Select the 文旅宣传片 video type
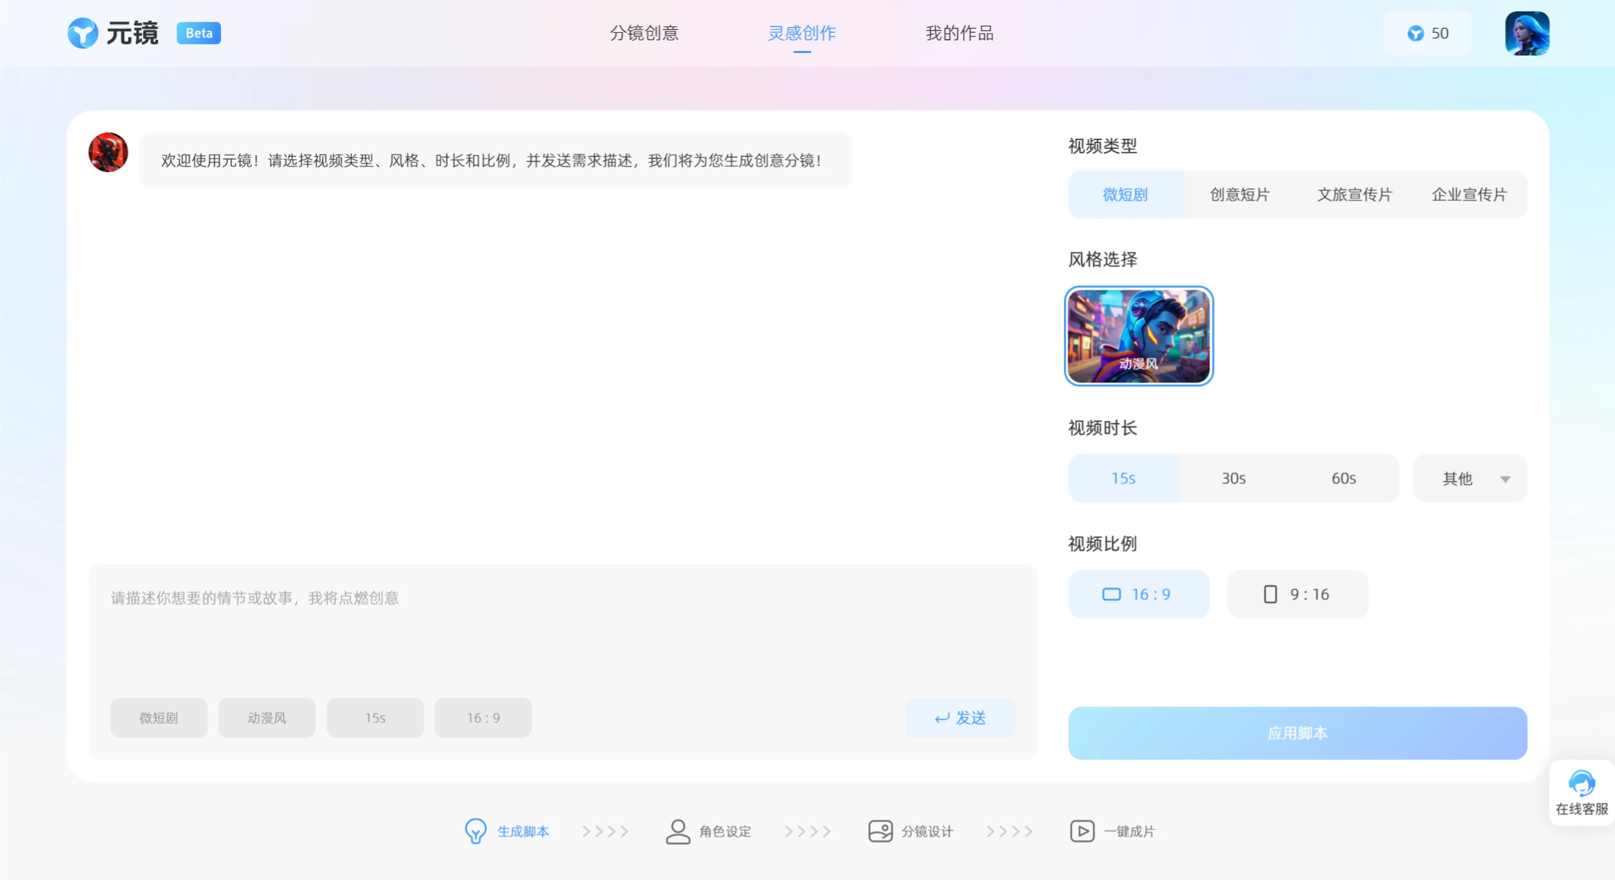1615x880 pixels. pos(1354,194)
